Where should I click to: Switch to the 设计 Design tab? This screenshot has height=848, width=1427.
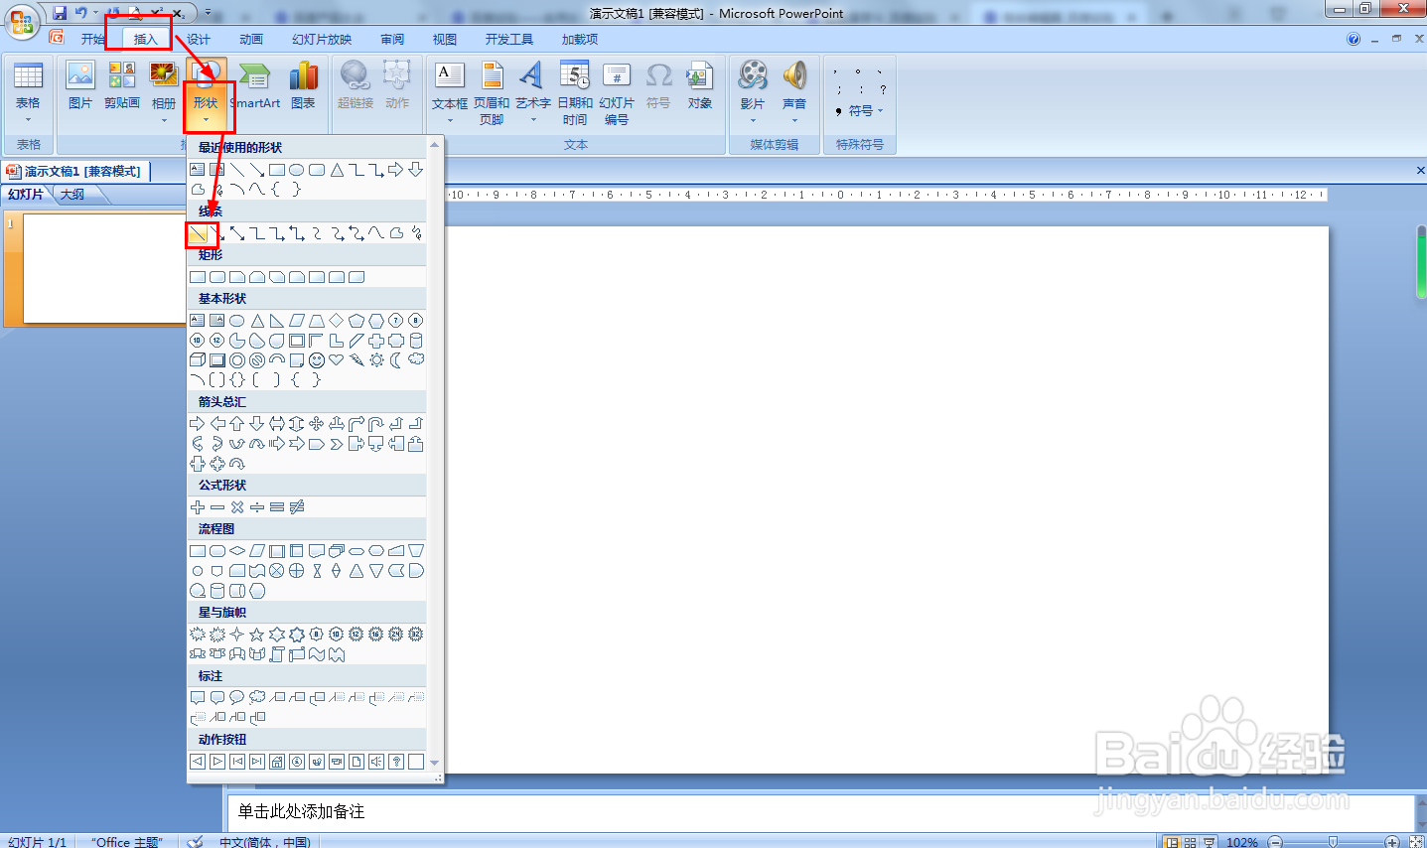click(199, 40)
